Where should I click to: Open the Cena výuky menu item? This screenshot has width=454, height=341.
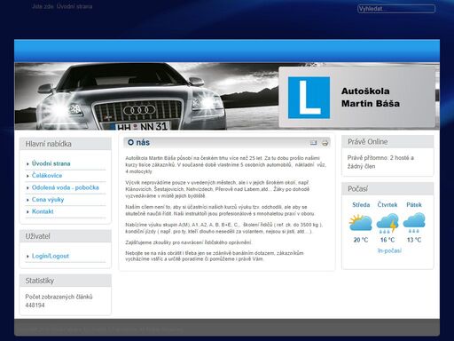(48, 200)
